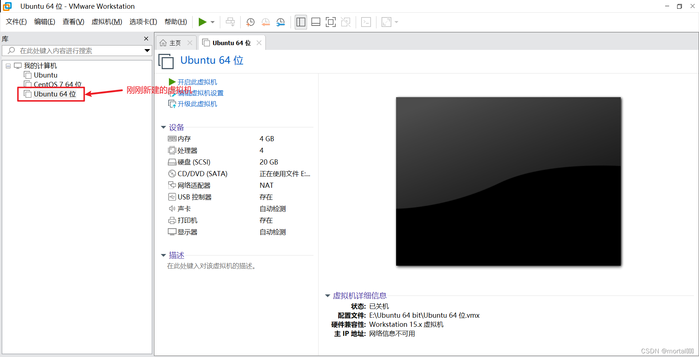Open the 虚拟机(M) menu
699x357 pixels.
point(107,22)
